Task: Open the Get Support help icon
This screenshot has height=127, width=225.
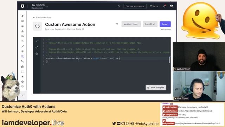Action: [22, 86]
